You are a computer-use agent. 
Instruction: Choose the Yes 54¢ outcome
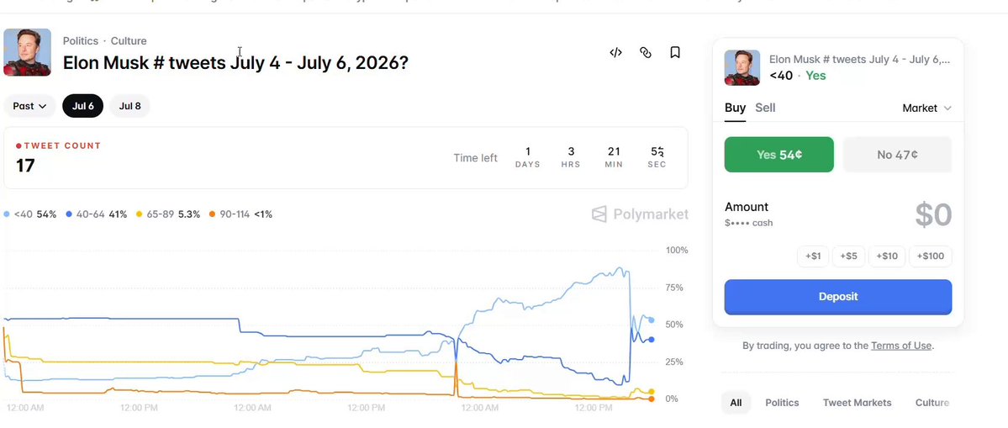pyautogui.click(x=778, y=154)
